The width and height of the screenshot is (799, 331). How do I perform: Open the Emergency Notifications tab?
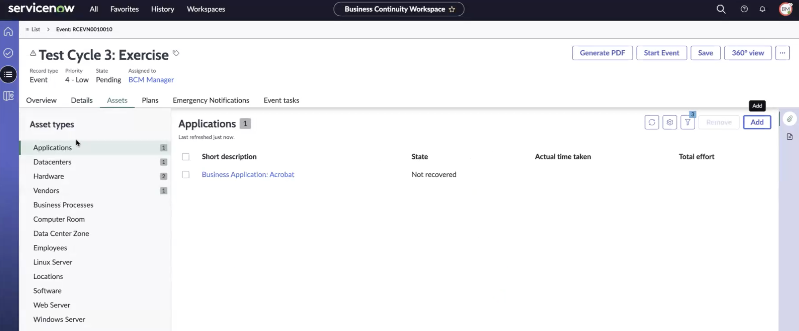[x=211, y=100]
